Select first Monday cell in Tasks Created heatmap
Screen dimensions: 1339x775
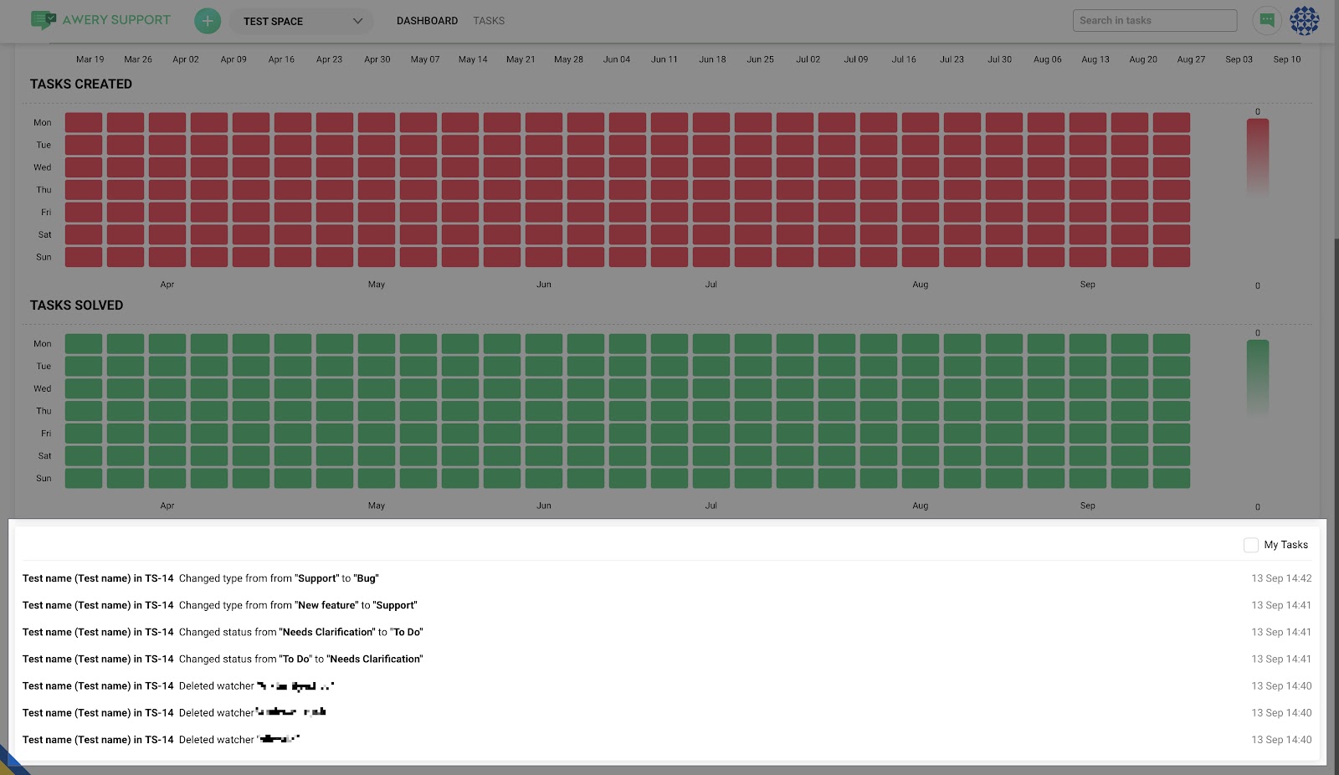coord(84,122)
